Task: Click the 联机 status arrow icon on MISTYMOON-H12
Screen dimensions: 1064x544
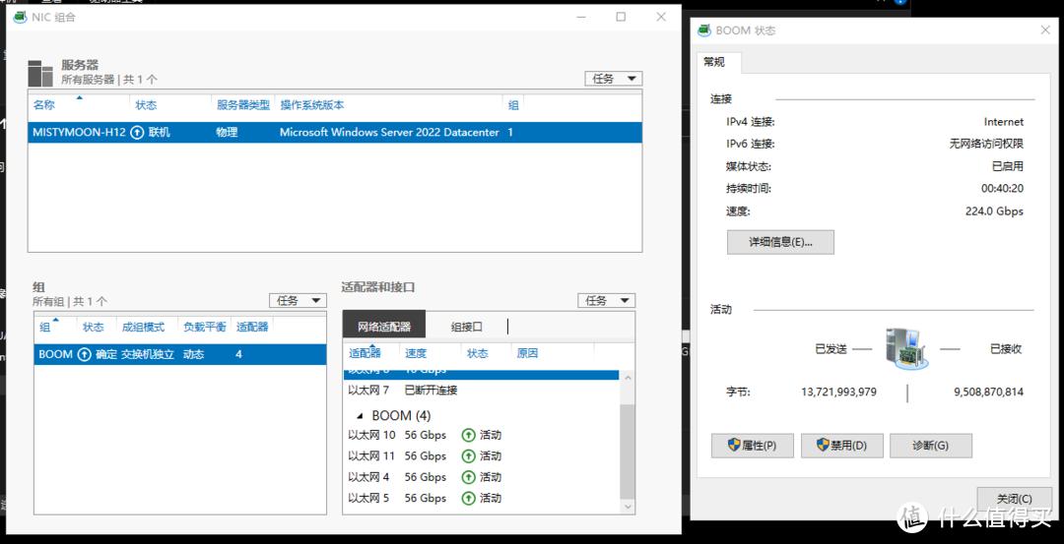Action: pos(137,133)
